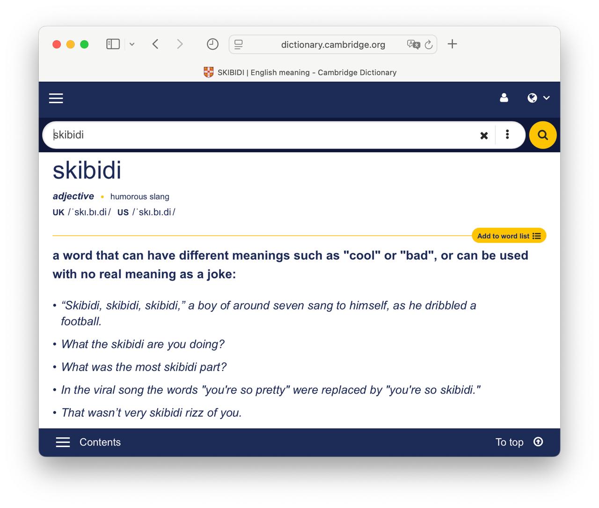The image size is (599, 508).
Task: Go forward to next page
Action: (x=180, y=44)
